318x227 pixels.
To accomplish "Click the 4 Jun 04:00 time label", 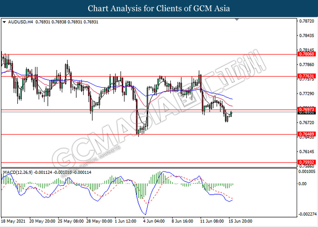I will pos(154,221).
